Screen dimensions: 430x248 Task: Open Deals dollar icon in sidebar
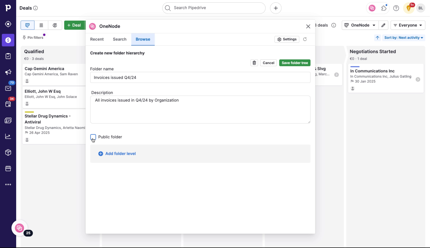(x=8, y=40)
